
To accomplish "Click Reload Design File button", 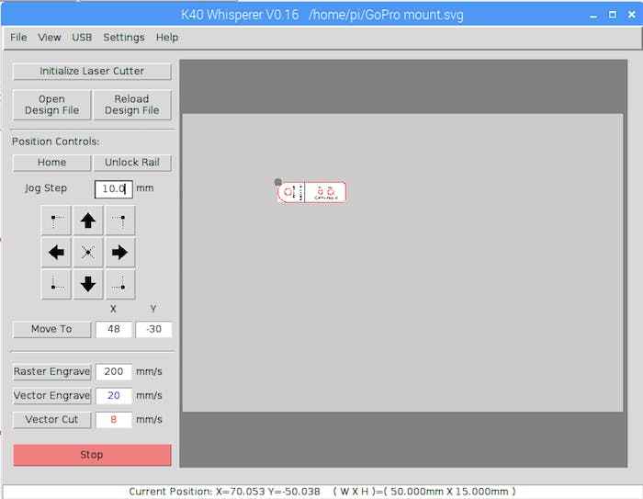I will pos(132,105).
